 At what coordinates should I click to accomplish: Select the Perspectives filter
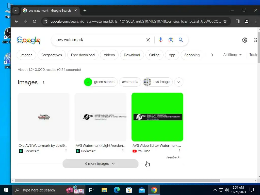coord(52,55)
